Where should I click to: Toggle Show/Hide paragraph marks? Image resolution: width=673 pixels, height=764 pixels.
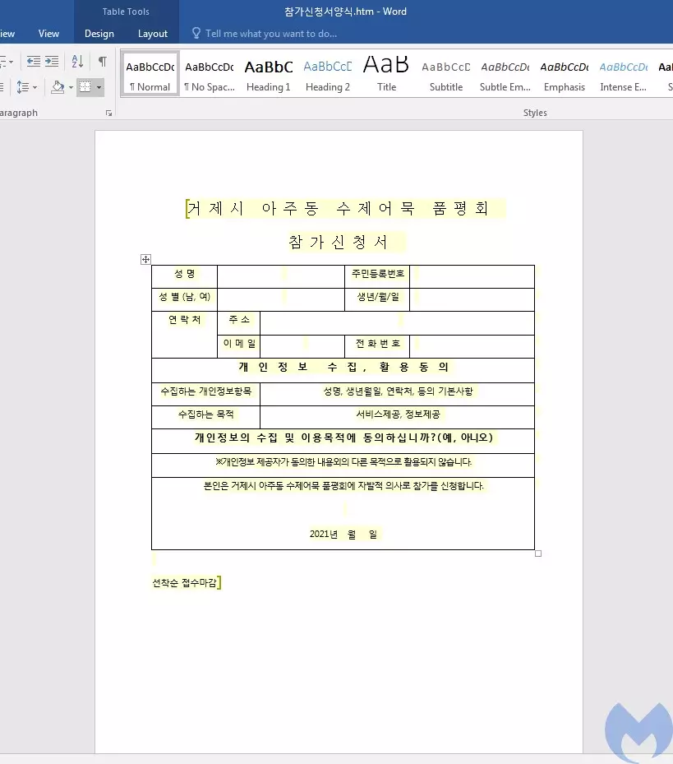click(x=102, y=61)
